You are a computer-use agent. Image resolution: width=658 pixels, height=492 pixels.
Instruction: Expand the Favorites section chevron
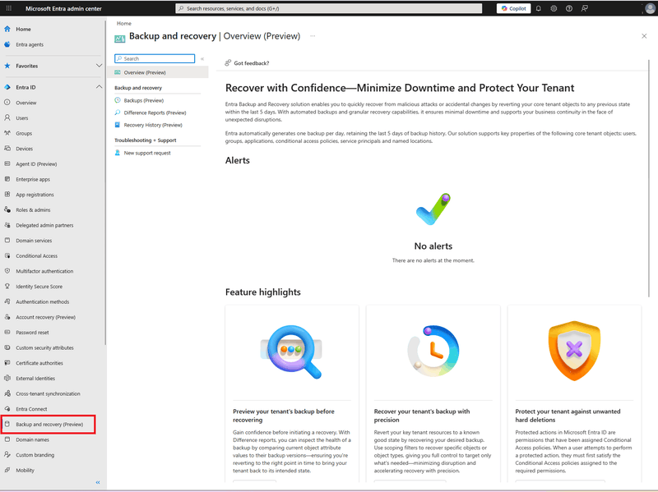[99, 66]
